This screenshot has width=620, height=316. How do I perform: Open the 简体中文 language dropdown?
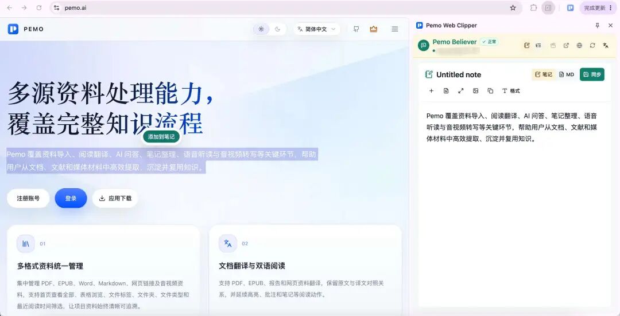pos(317,29)
